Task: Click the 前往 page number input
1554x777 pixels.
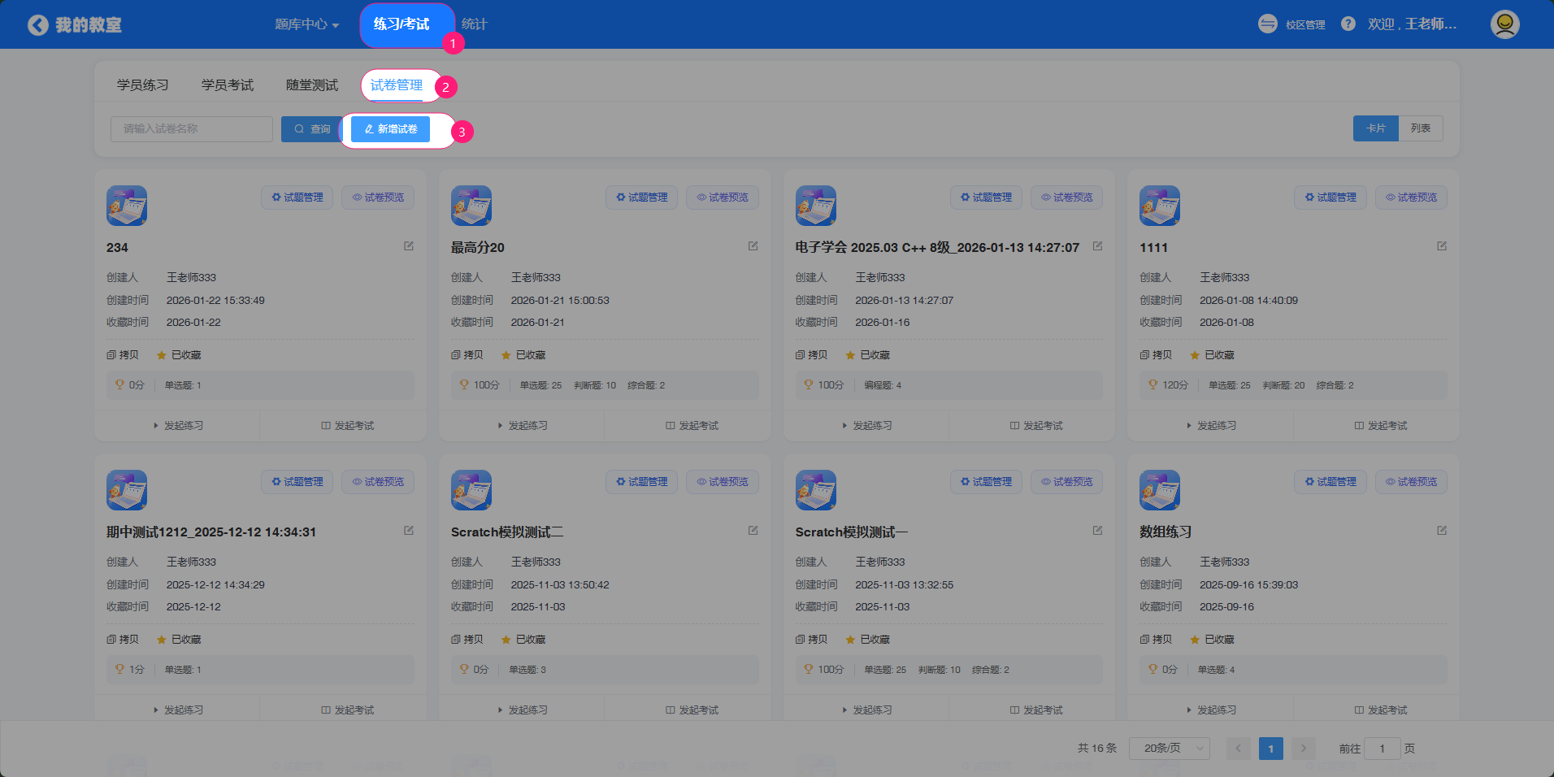Action: [1382, 748]
